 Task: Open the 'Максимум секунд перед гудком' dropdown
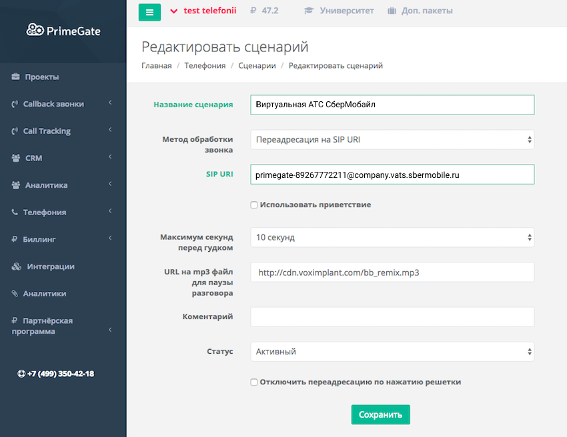pos(392,237)
